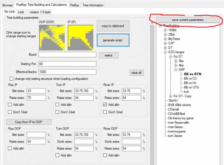Click copy to clipboard button
Screen dimensions: 224x165
[x=113, y=26]
